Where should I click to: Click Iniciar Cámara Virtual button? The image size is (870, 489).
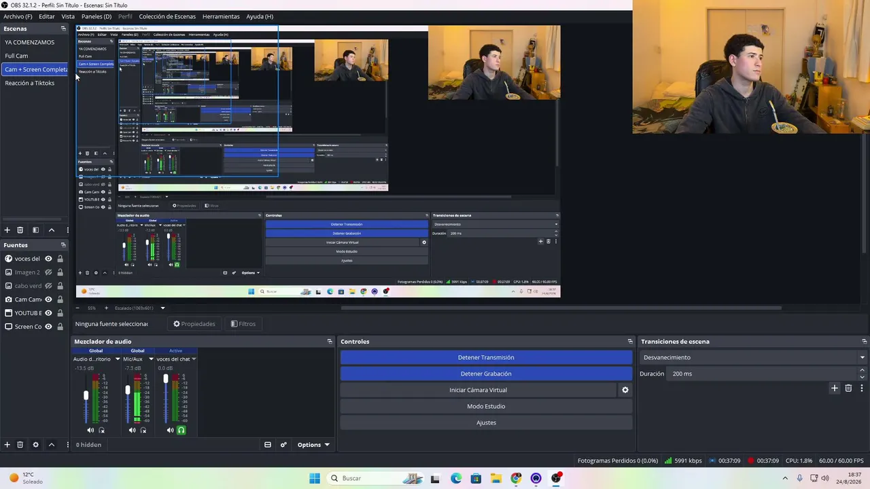(x=478, y=390)
